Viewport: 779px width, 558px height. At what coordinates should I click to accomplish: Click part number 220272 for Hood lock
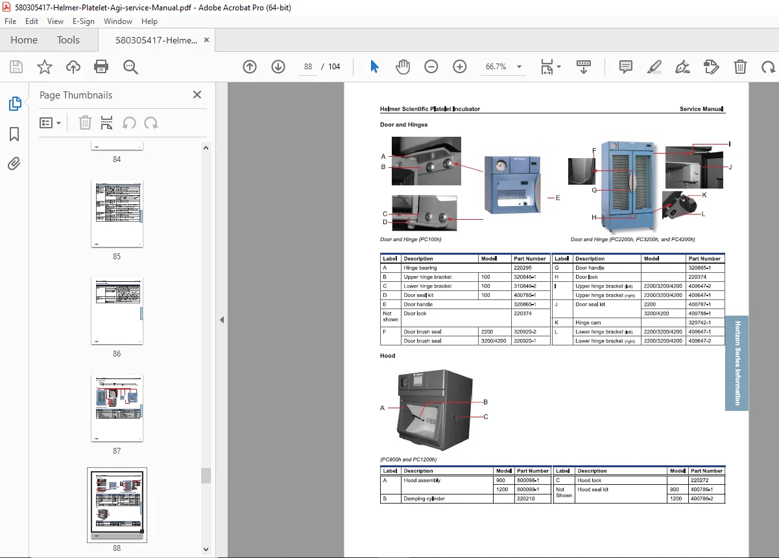coord(699,480)
